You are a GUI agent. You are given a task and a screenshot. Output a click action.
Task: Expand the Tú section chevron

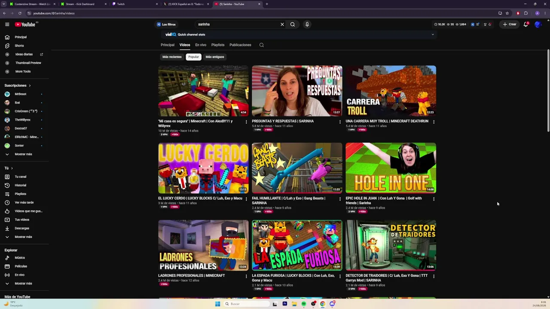pos(12,168)
